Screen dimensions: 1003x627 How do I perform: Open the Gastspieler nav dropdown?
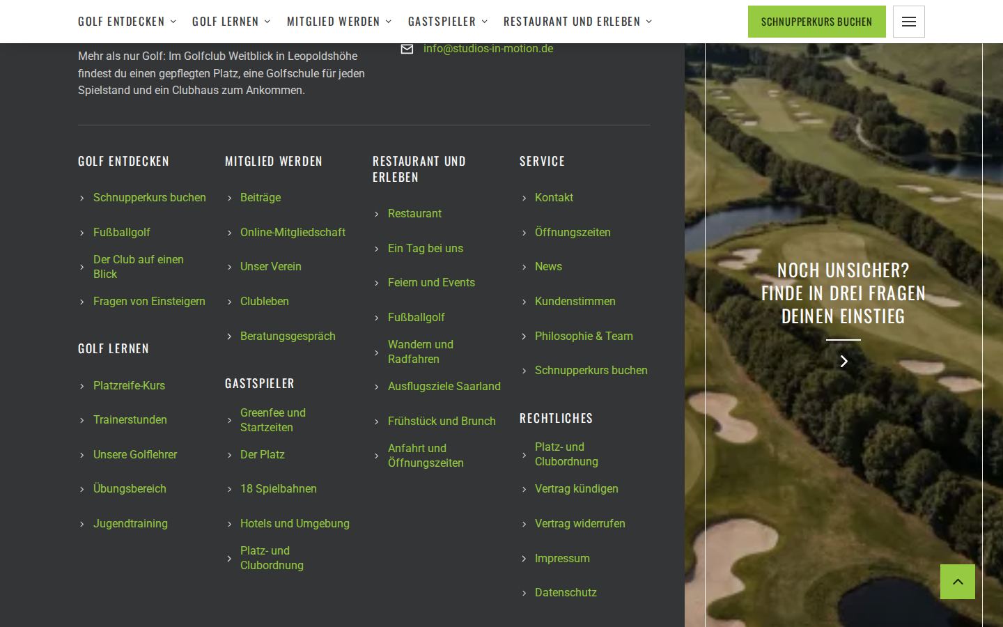click(x=448, y=22)
